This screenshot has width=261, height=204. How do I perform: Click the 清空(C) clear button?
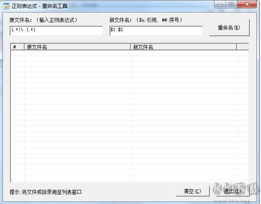pyautogui.click(x=193, y=191)
